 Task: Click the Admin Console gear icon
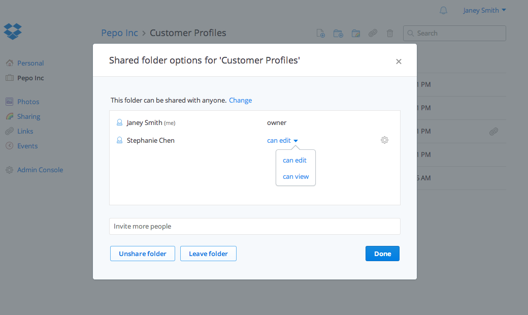click(10, 170)
